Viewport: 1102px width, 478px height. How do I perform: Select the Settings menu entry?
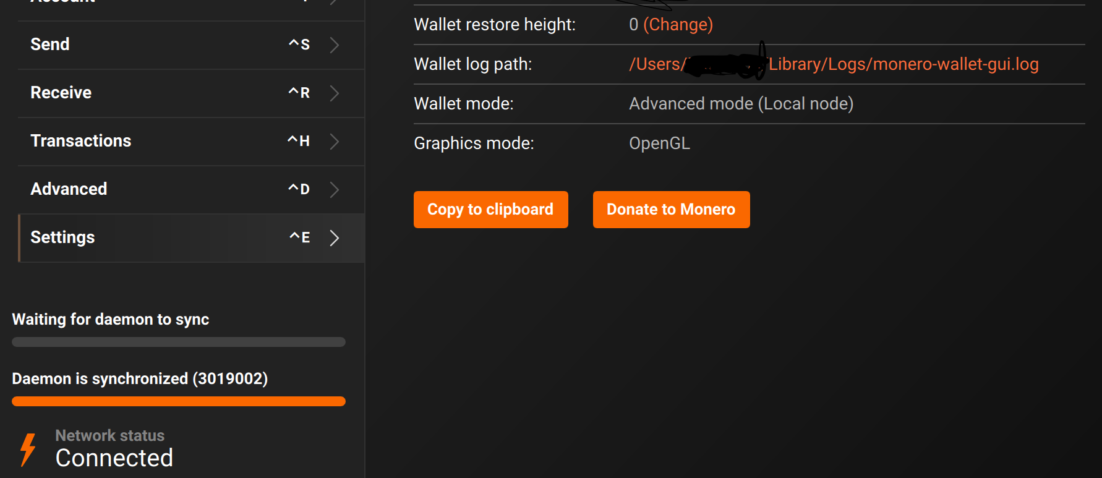click(x=62, y=237)
